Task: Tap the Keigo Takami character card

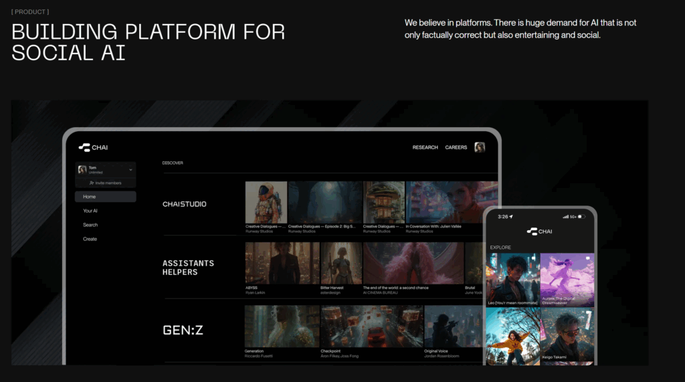Action: (x=567, y=335)
